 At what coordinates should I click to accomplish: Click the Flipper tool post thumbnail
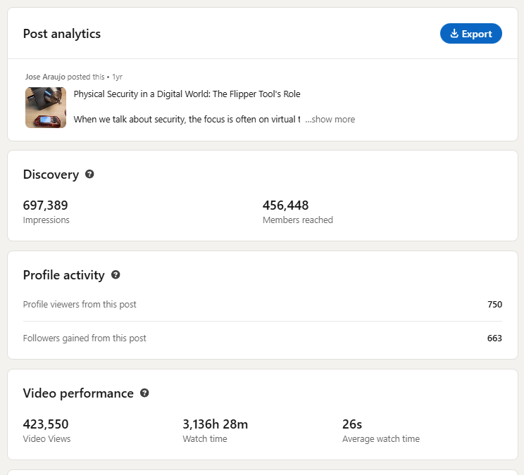pos(46,107)
